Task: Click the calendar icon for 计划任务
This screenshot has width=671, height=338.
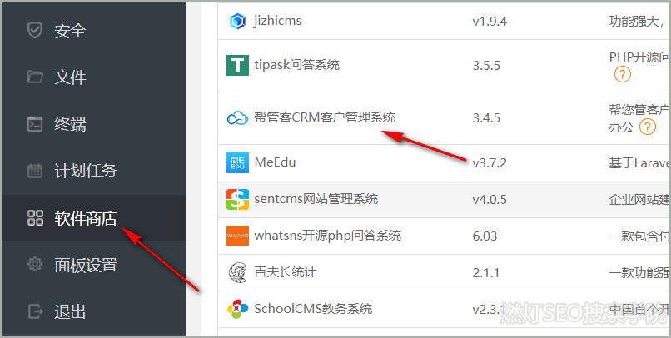Action: (x=35, y=171)
